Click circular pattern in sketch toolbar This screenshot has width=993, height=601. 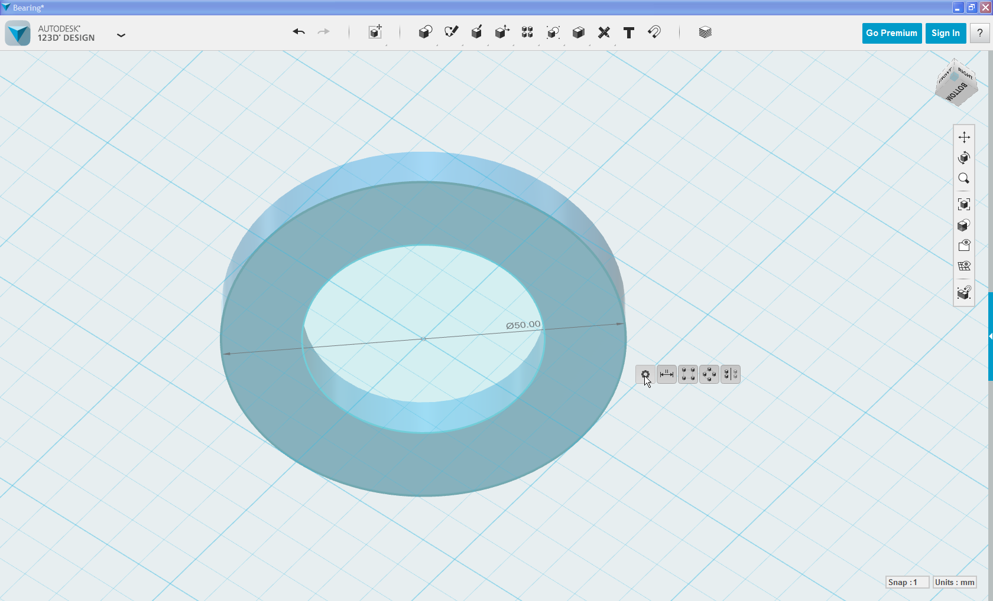[709, 374]
